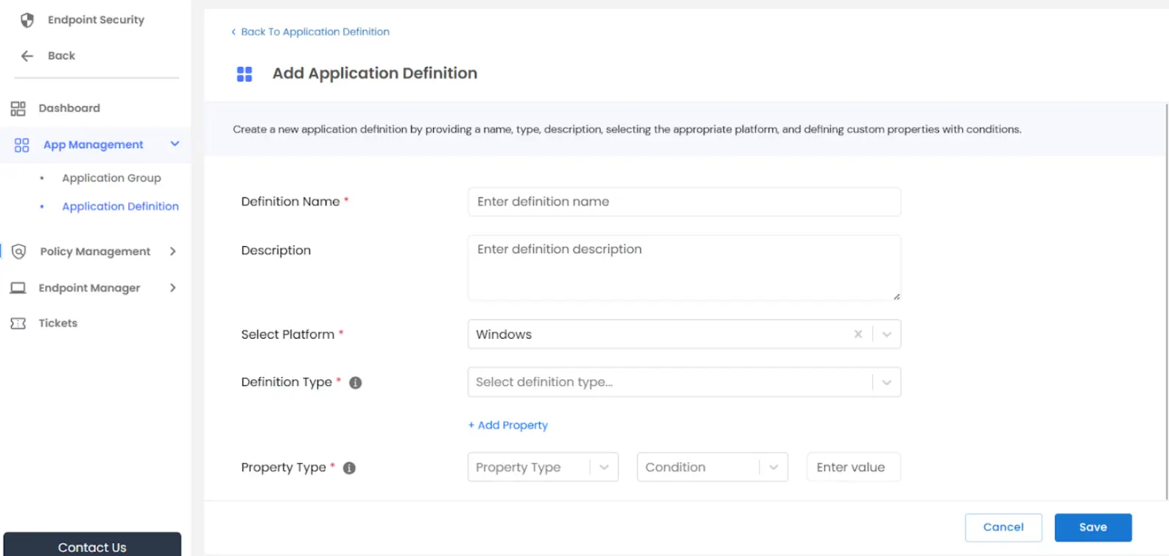Open Application Group in sidebar

click(x=111, y=178)
